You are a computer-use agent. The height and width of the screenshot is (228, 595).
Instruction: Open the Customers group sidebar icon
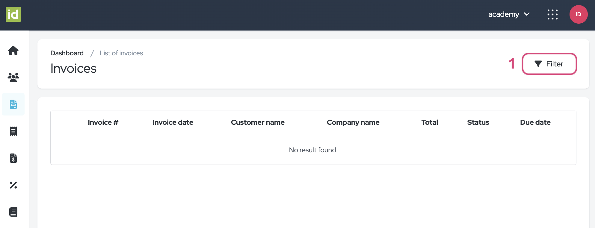pyautogui.click(x=13, y=77)
